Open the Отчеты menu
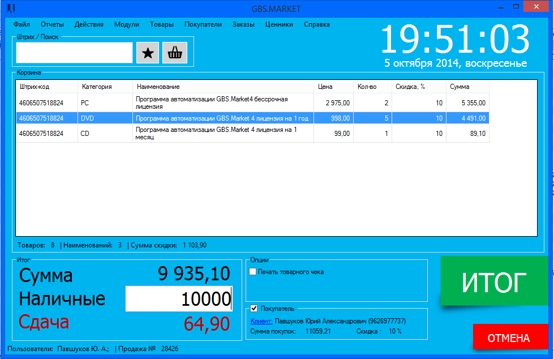554x359 pixels. click(x=52, y=24)
